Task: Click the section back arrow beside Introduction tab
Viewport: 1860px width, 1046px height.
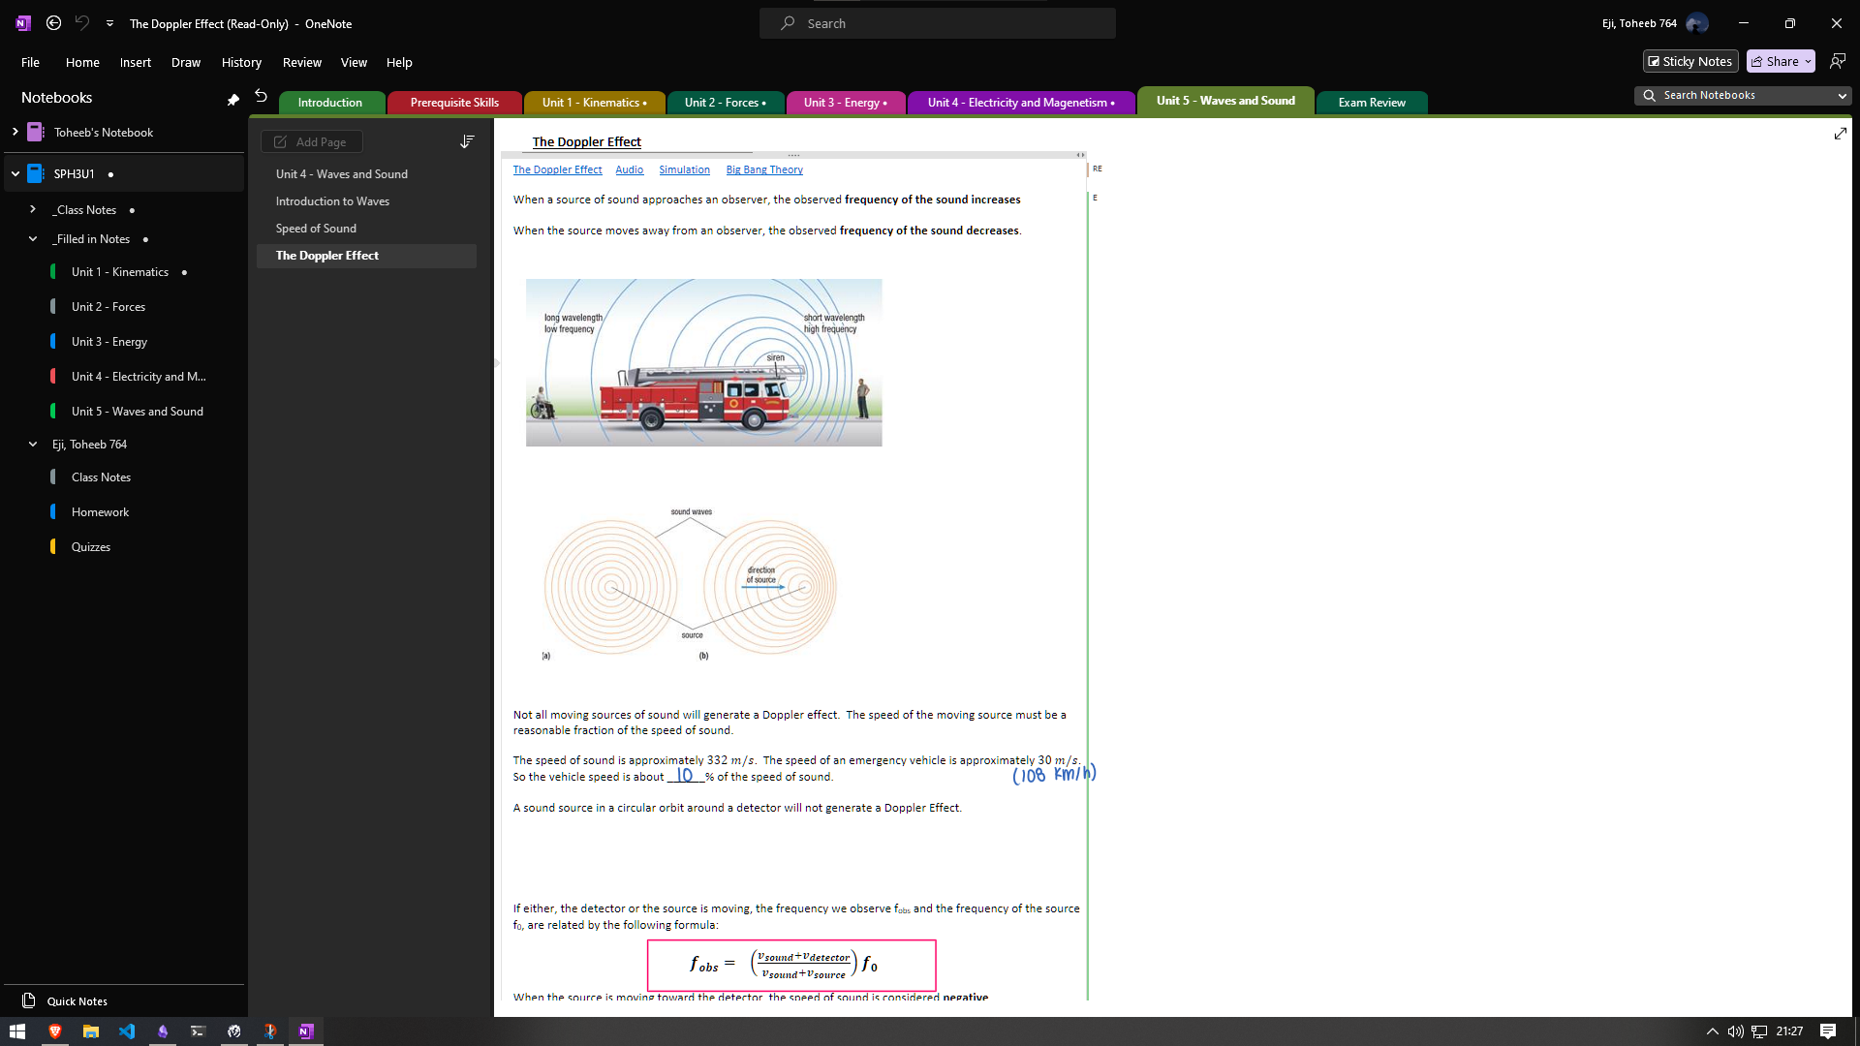Action: [x=261, y=96]
